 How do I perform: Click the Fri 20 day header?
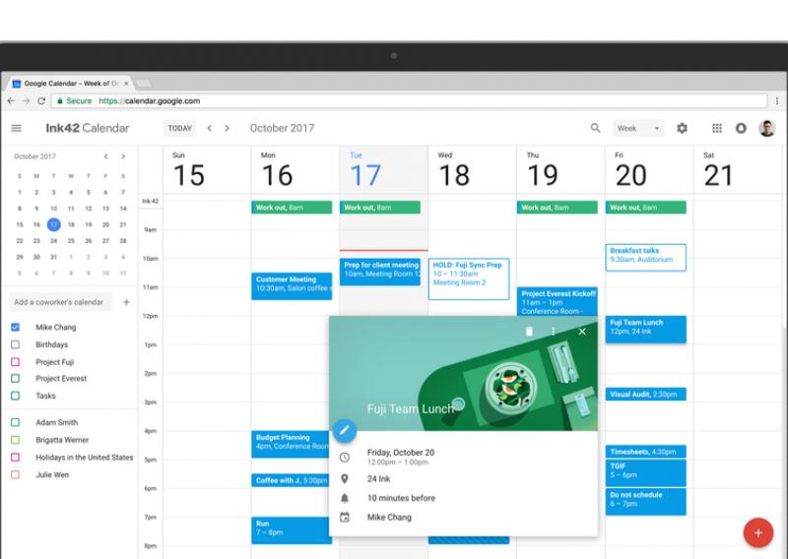[x=630, y=169]
